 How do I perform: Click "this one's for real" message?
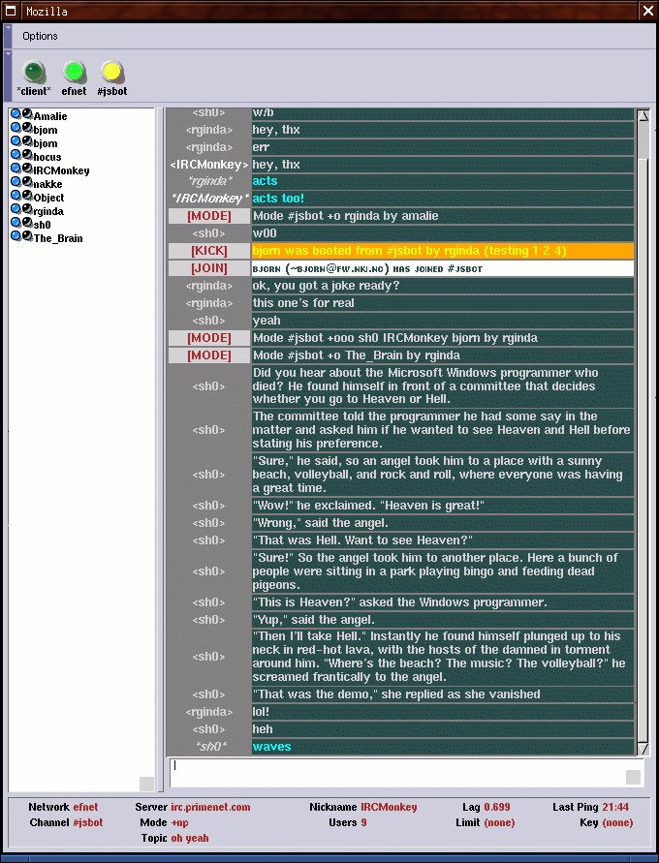click(443, 303)
